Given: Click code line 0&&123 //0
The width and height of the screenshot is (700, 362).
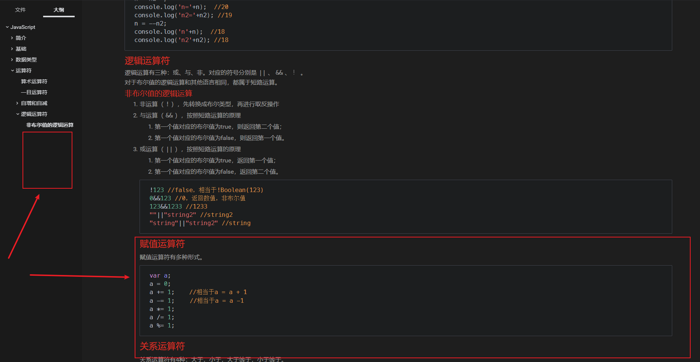Looking at the screenshot, I should (197, 198).
